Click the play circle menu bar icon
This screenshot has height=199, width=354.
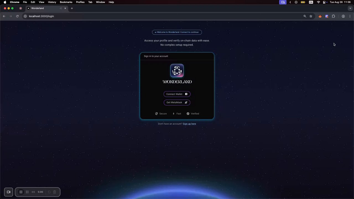pos(296,2)
